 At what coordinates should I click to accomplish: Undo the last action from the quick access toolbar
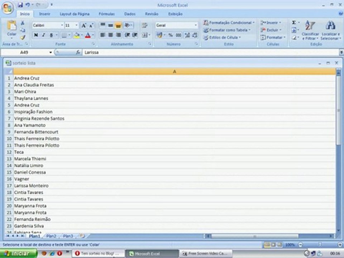pos(28,5)
